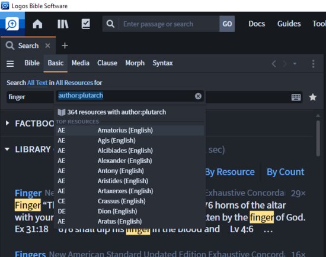Viewport: 326px width, 257px height.
Task: Go back with the left chevron
Action: (x=274, y=64)
